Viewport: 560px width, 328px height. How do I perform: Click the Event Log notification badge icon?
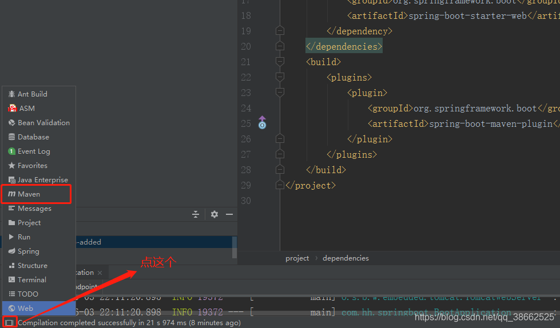click(11, 151)
